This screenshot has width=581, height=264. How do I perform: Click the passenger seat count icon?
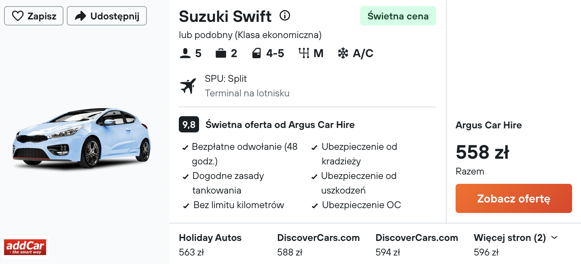point(185,53)
